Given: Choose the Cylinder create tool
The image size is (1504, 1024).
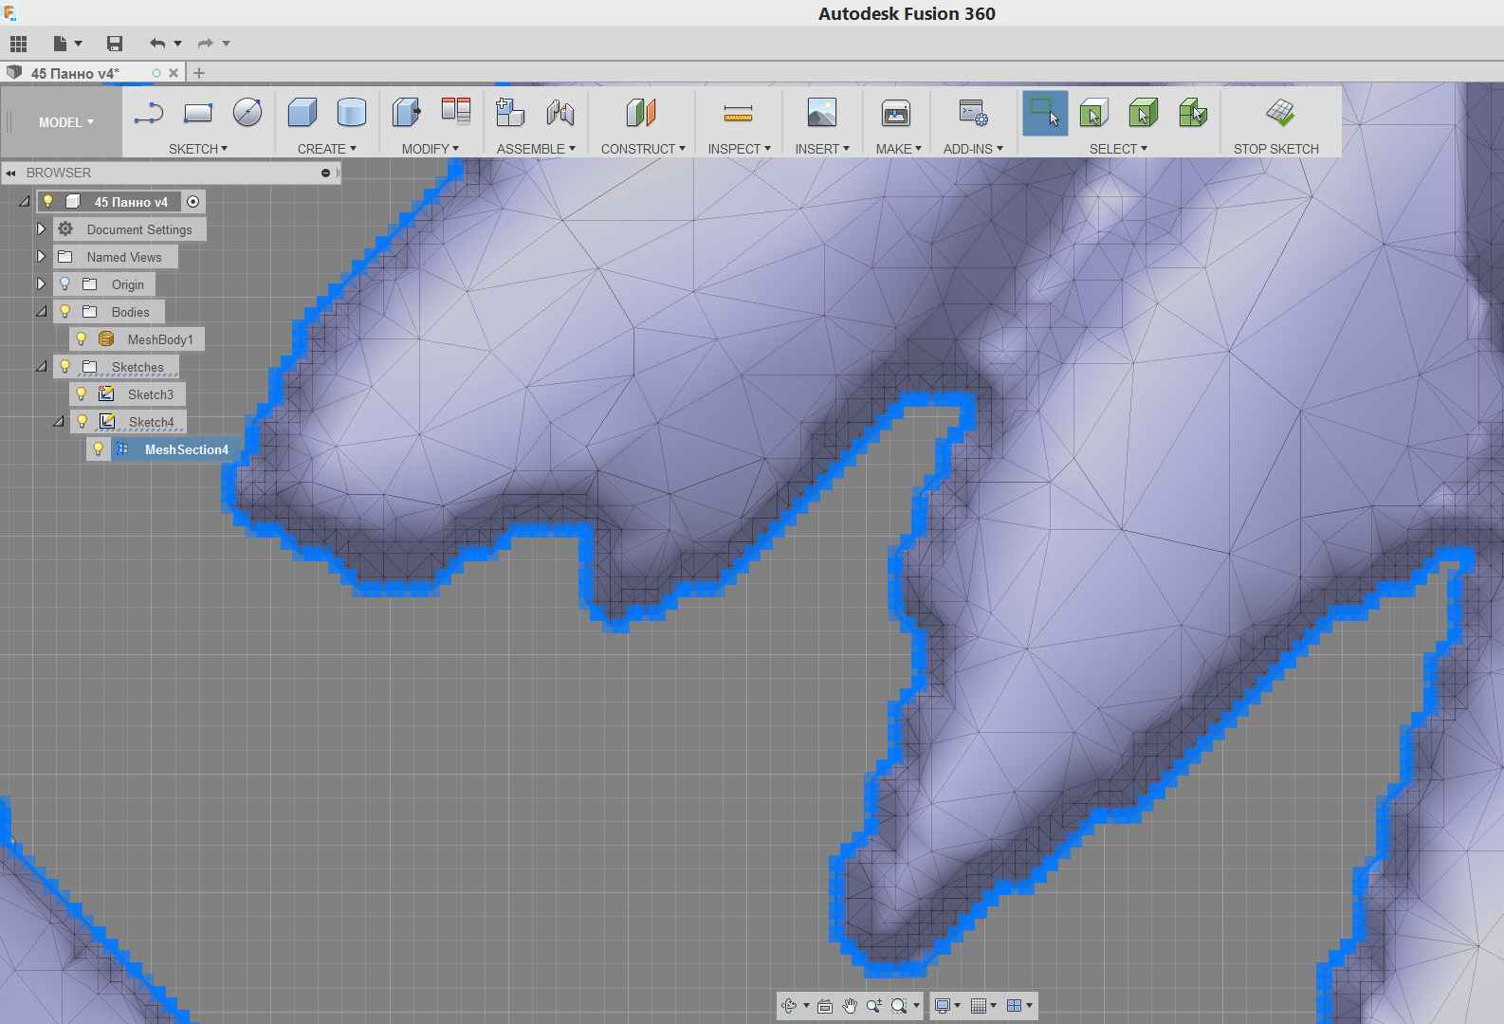Looking at the screenshot, I should click(x=352, y=113).
